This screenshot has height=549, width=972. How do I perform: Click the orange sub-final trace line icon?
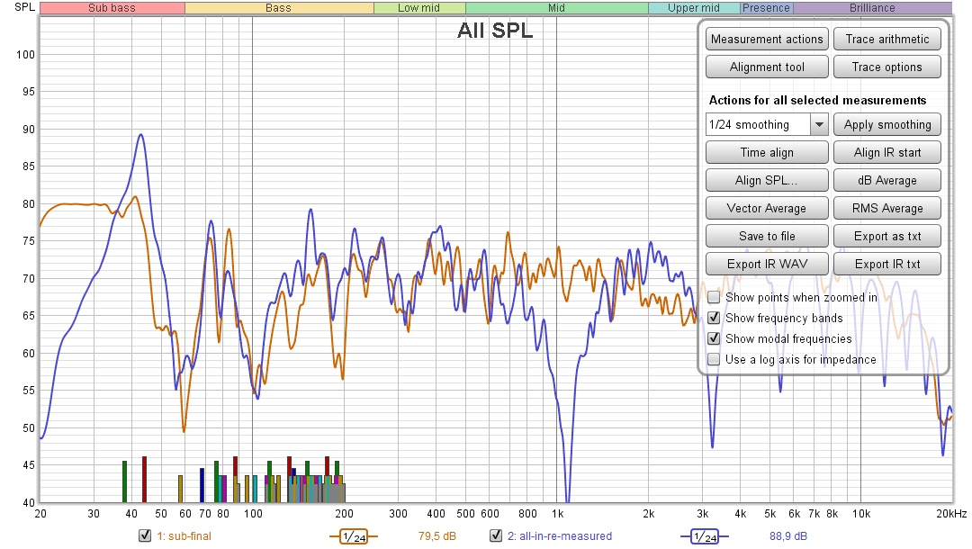(x=353, y=536)
